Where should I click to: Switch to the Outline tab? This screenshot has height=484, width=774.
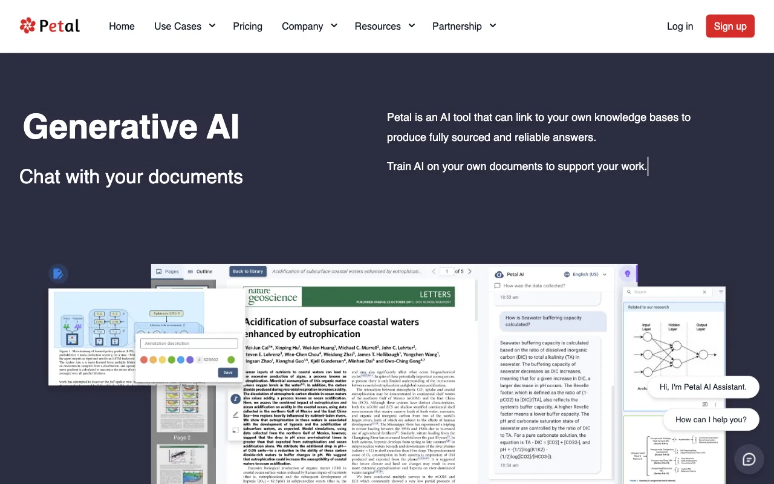point(200,272)
